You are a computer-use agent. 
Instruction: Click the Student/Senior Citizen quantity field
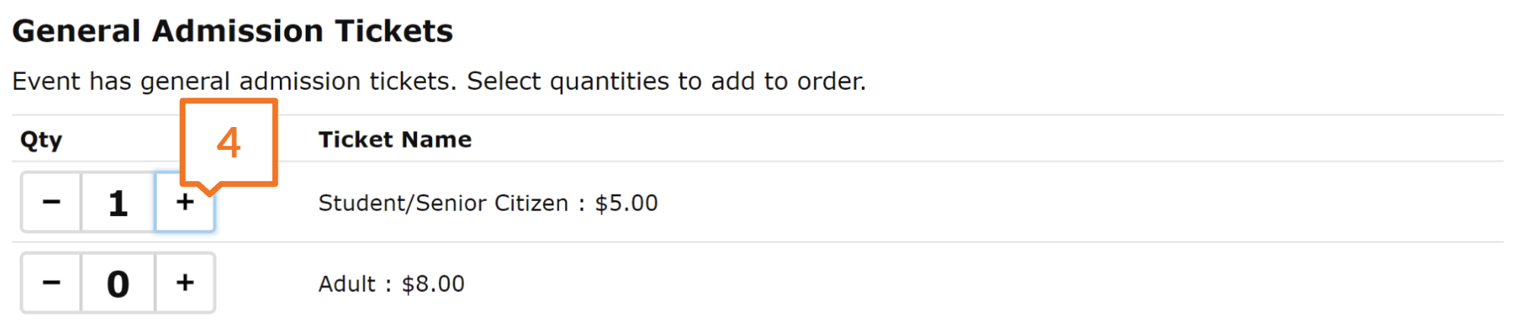[x=118, y=202]
